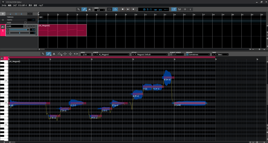Click the time position display 0:1:1
Image resolution: width=268 pixels, height=143 pixels.
click(x=147, y=10)
